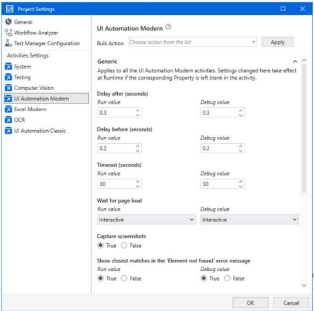Open Test Manager Configuration

(x=47, y=43)
